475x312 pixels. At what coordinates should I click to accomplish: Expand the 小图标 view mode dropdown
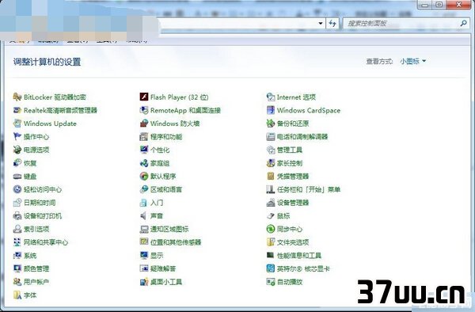(413, 62)
